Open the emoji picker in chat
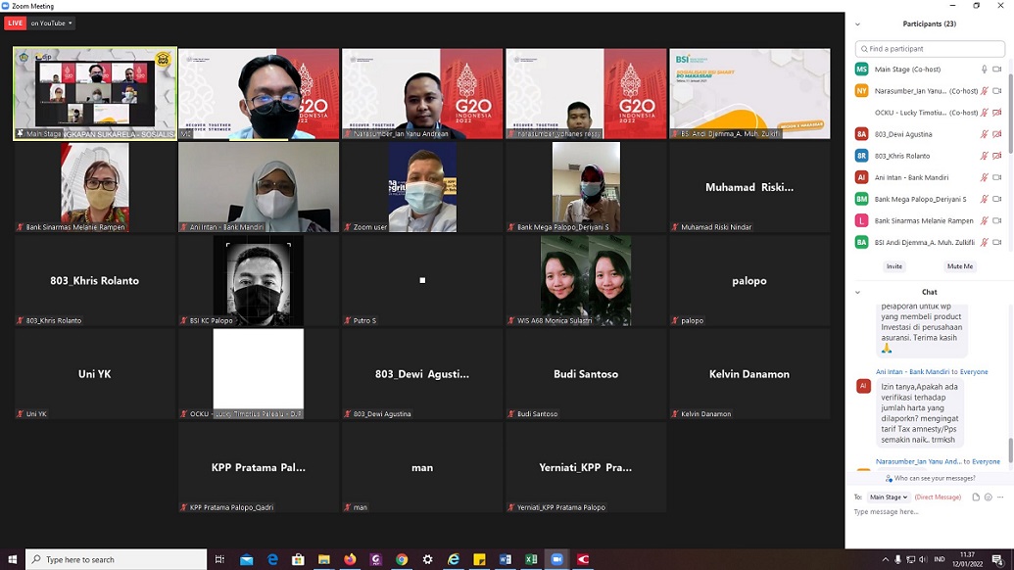1014x570 pixels. pos(988,498)
